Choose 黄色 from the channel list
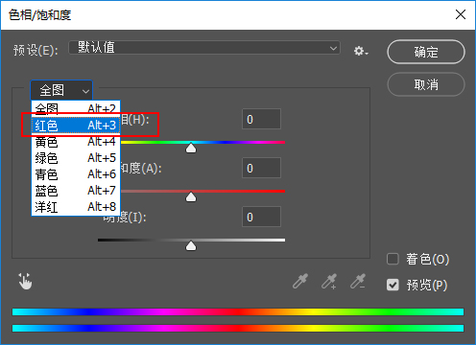This screenshot has height=345, width=476. [76, 142]
